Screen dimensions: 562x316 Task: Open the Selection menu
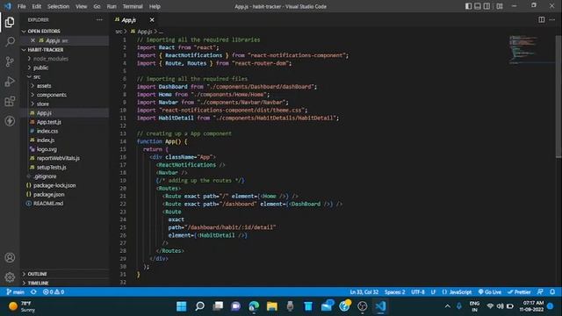(x=58, y=6)
